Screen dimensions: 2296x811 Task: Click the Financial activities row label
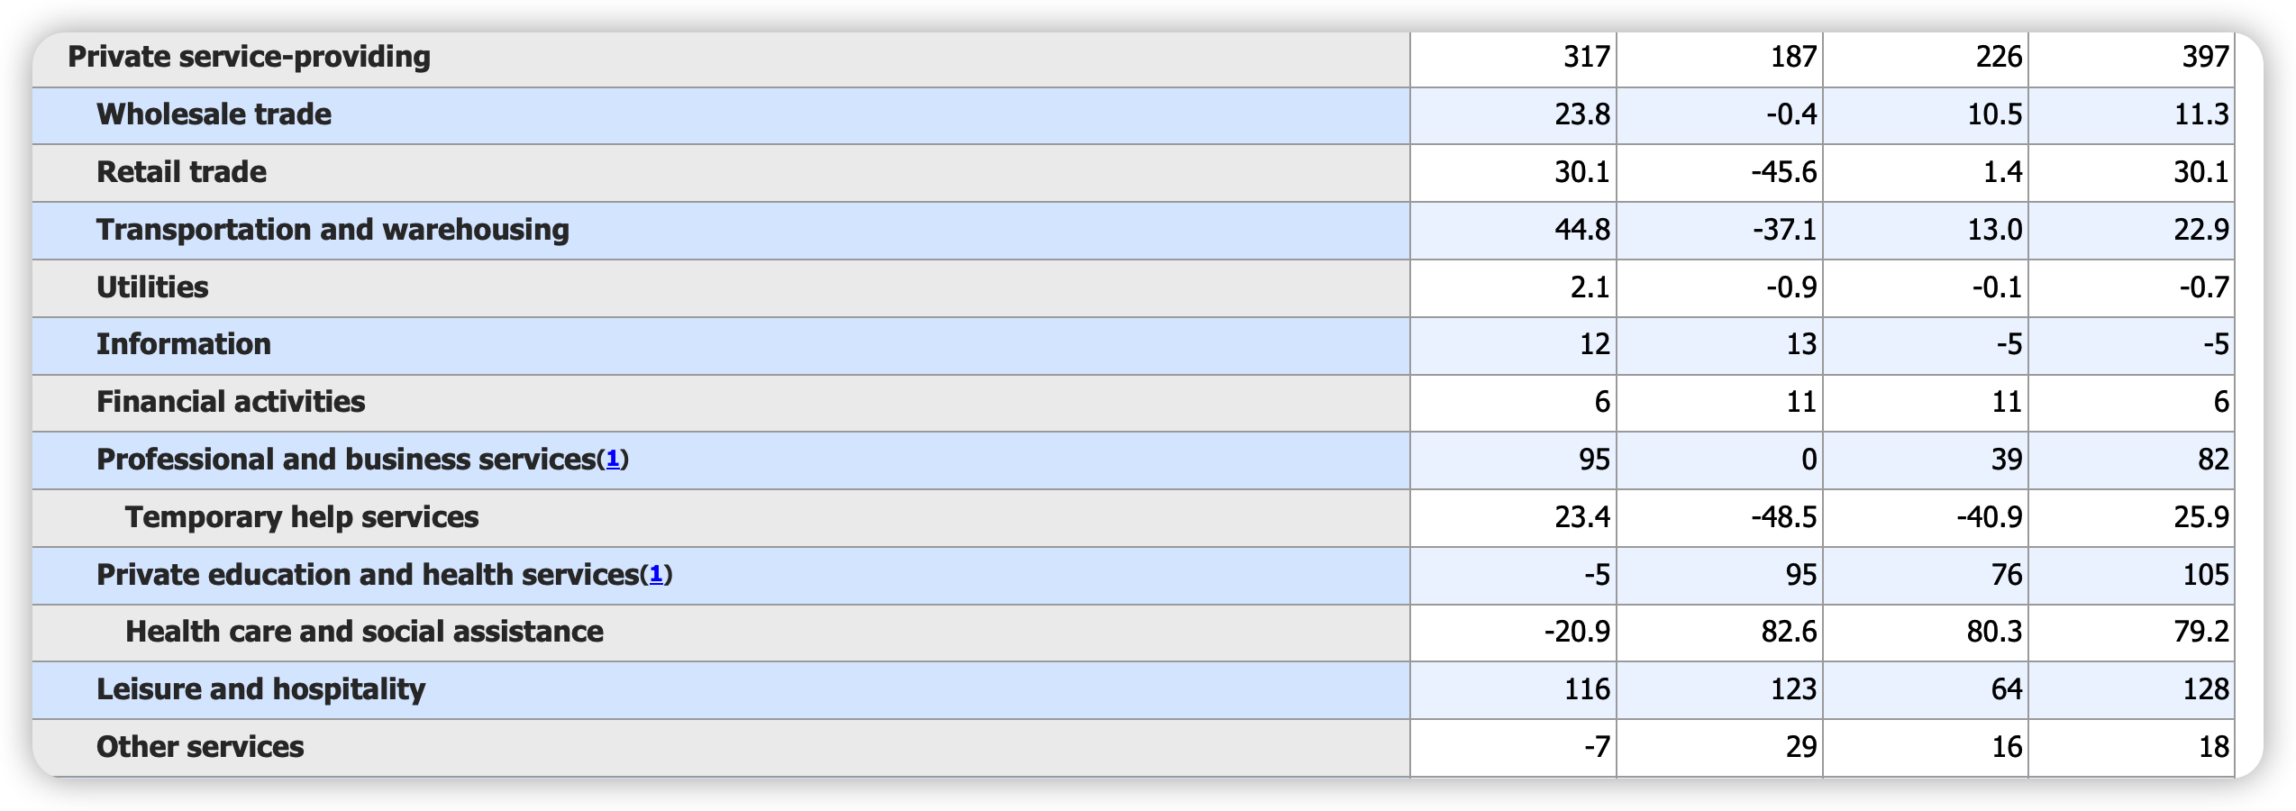tap(231, 402)
